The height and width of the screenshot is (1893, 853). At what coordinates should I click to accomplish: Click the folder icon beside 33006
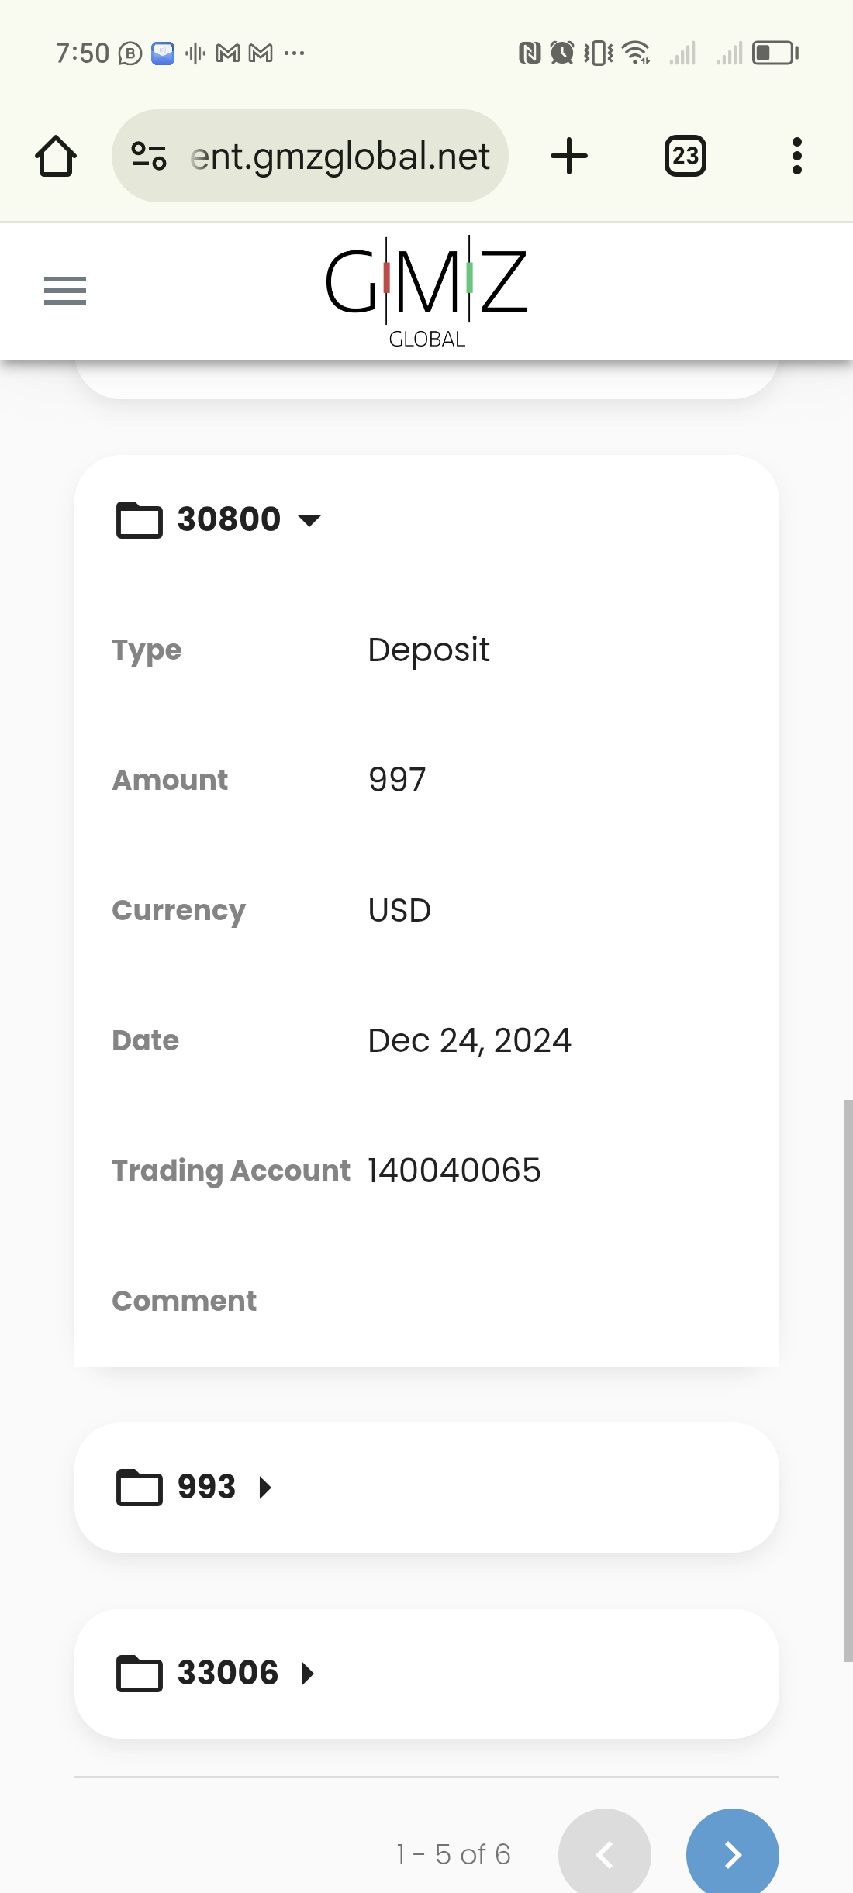coord(140,1674)
